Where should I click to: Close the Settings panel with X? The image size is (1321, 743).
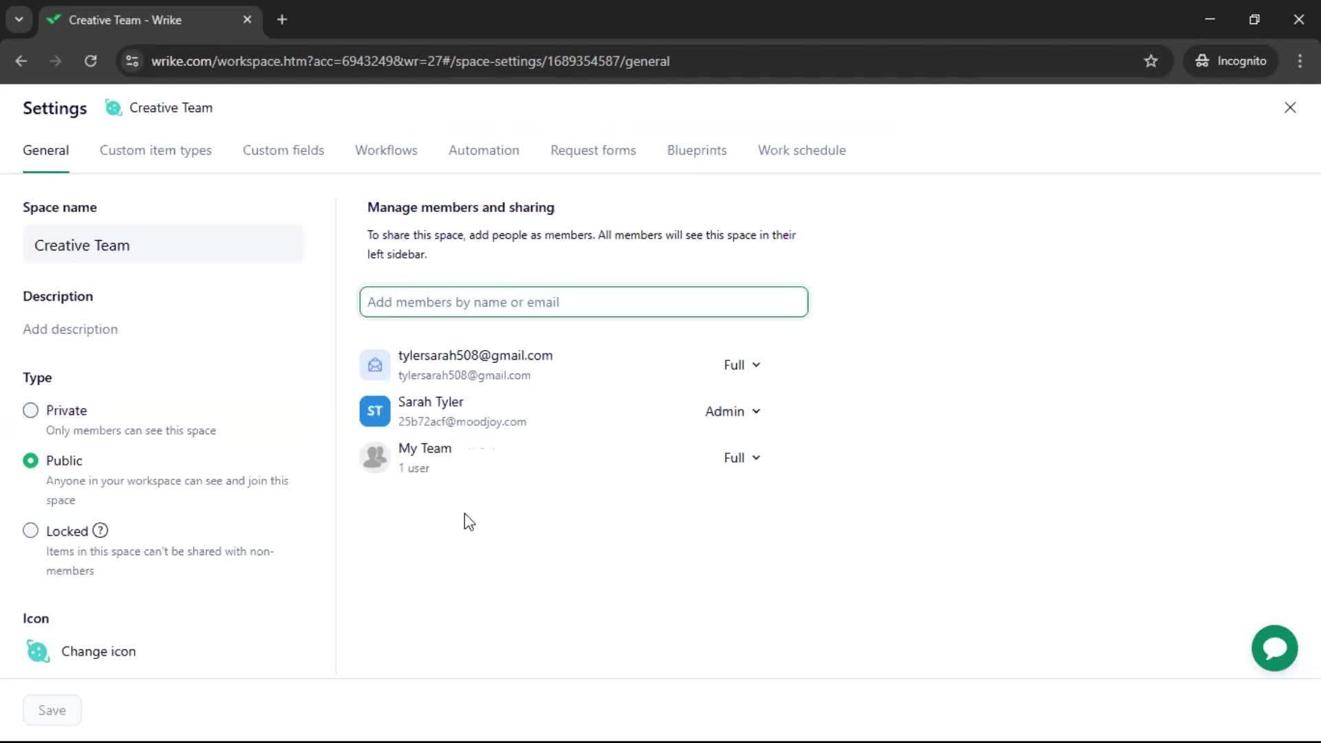[1290, 107]
